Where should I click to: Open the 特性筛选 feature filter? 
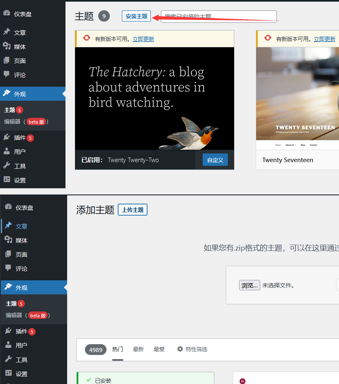pos(192,349)
